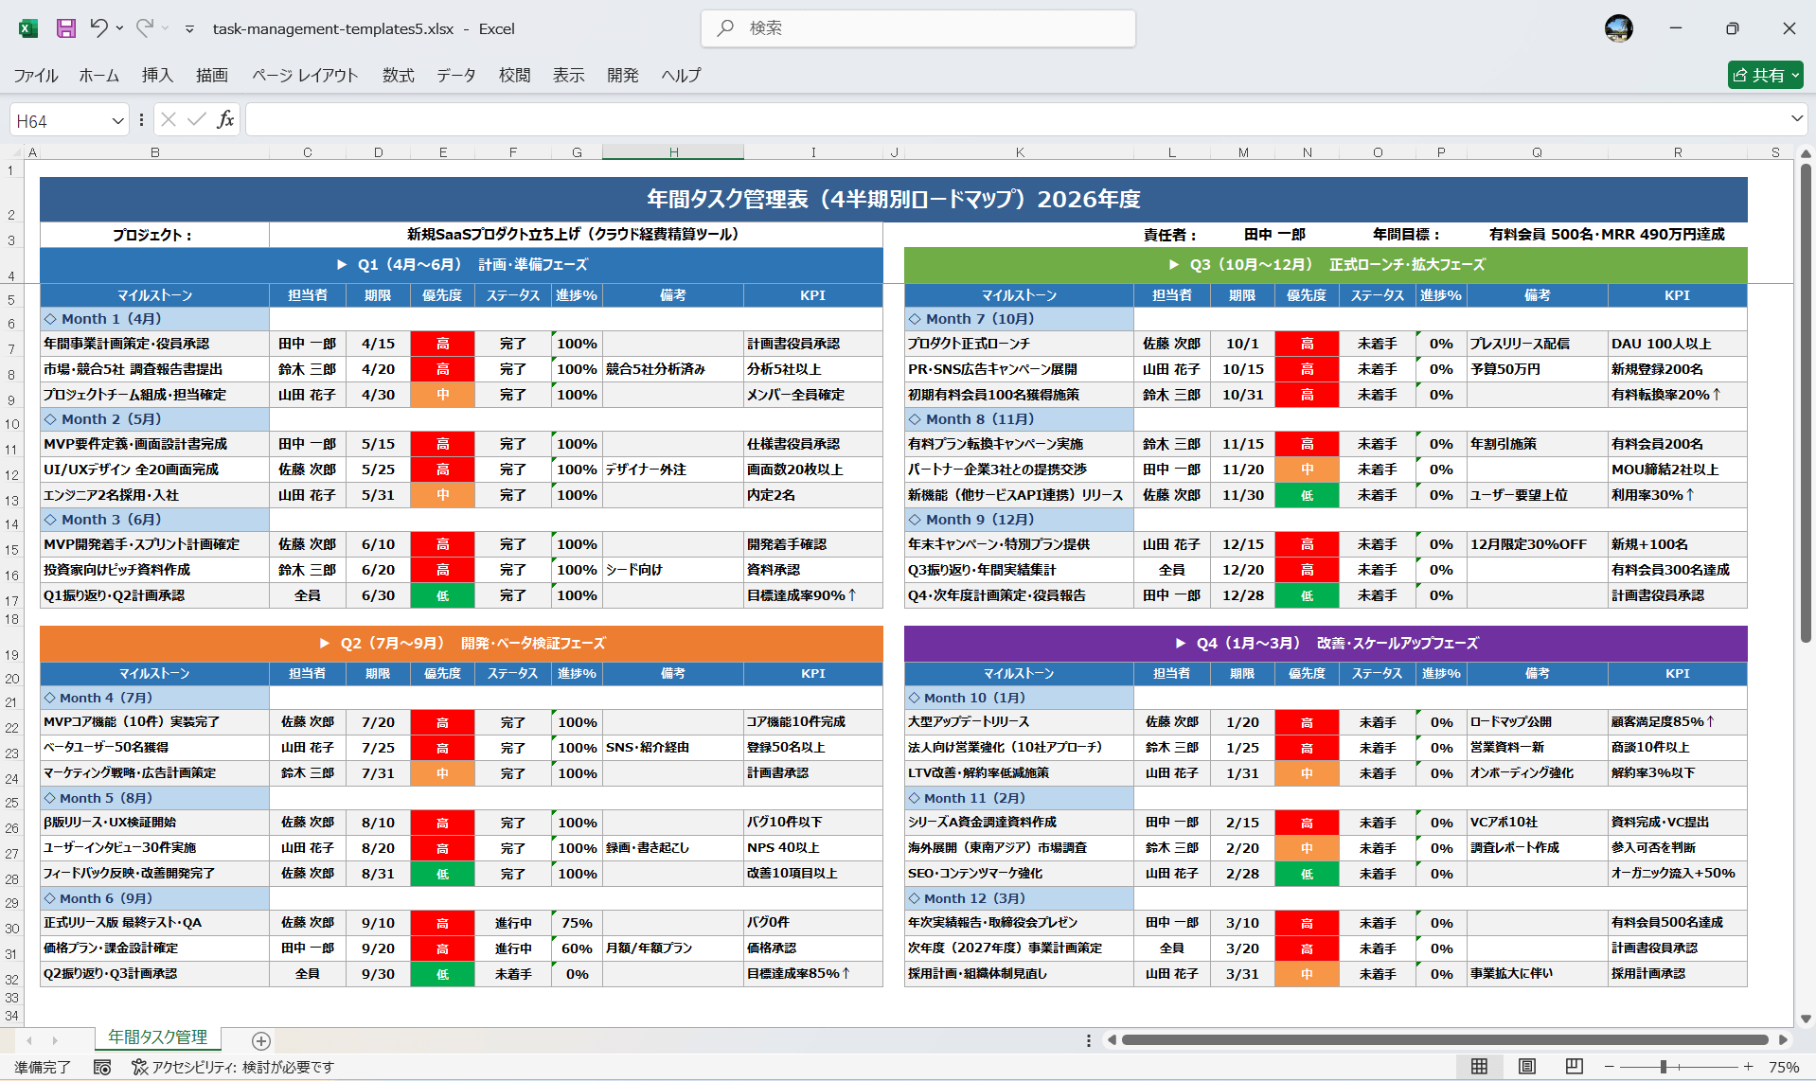Switch to the 挿入 ribbon tab

(x=157, y=75)
